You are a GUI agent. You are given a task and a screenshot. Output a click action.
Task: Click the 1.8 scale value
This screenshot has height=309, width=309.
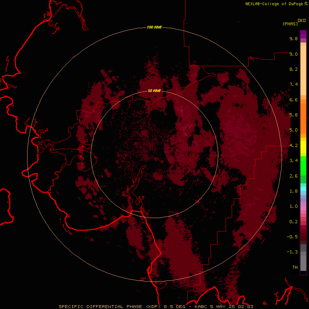tap(294, 191)
